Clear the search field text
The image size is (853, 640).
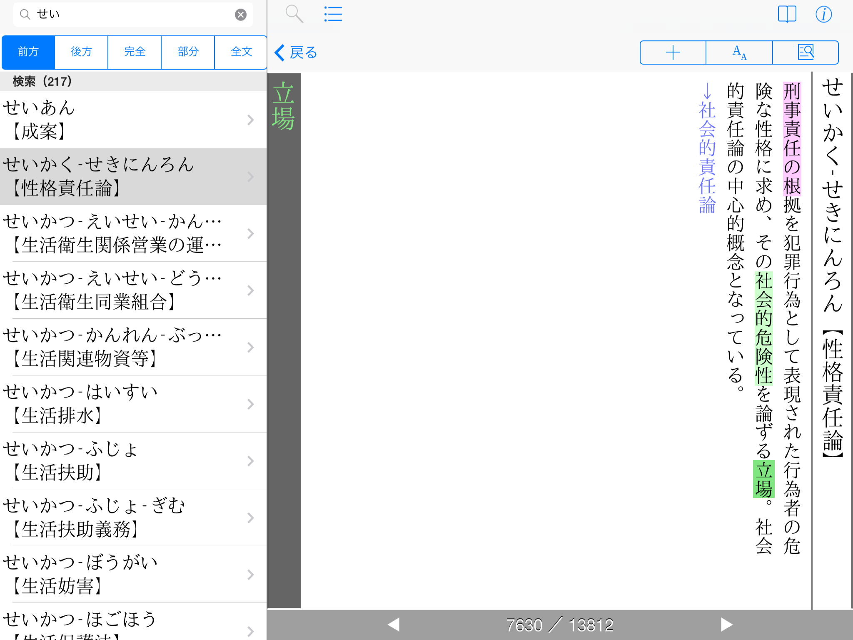(240, 15)
